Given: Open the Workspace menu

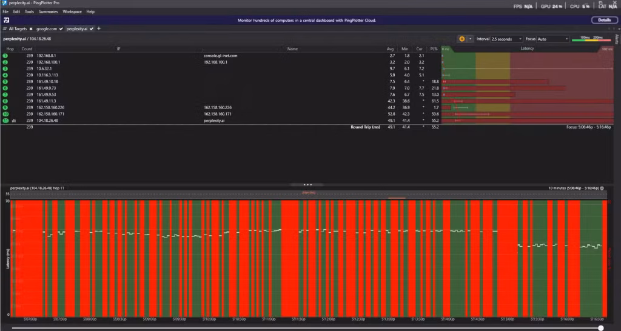Looking at the screenshot, I should pos(72,12).
